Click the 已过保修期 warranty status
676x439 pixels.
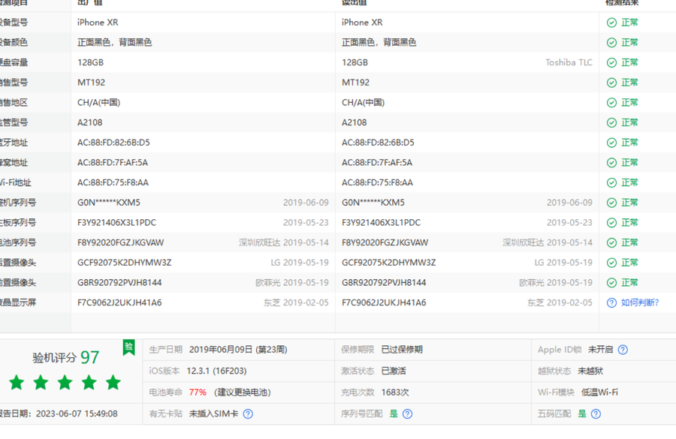pyautogui.click(x=402, y=350)
